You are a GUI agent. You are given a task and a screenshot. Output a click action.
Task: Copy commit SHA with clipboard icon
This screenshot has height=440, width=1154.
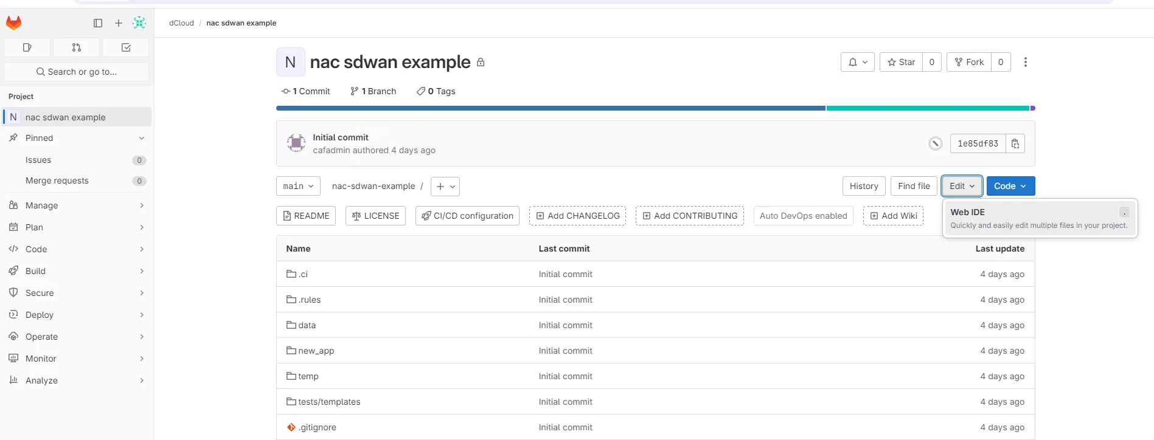click(x=1015, y=143)
